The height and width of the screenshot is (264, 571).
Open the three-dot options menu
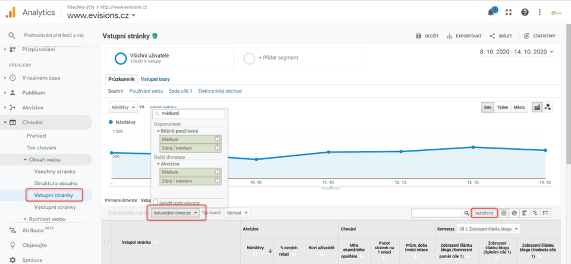(539, 12)
